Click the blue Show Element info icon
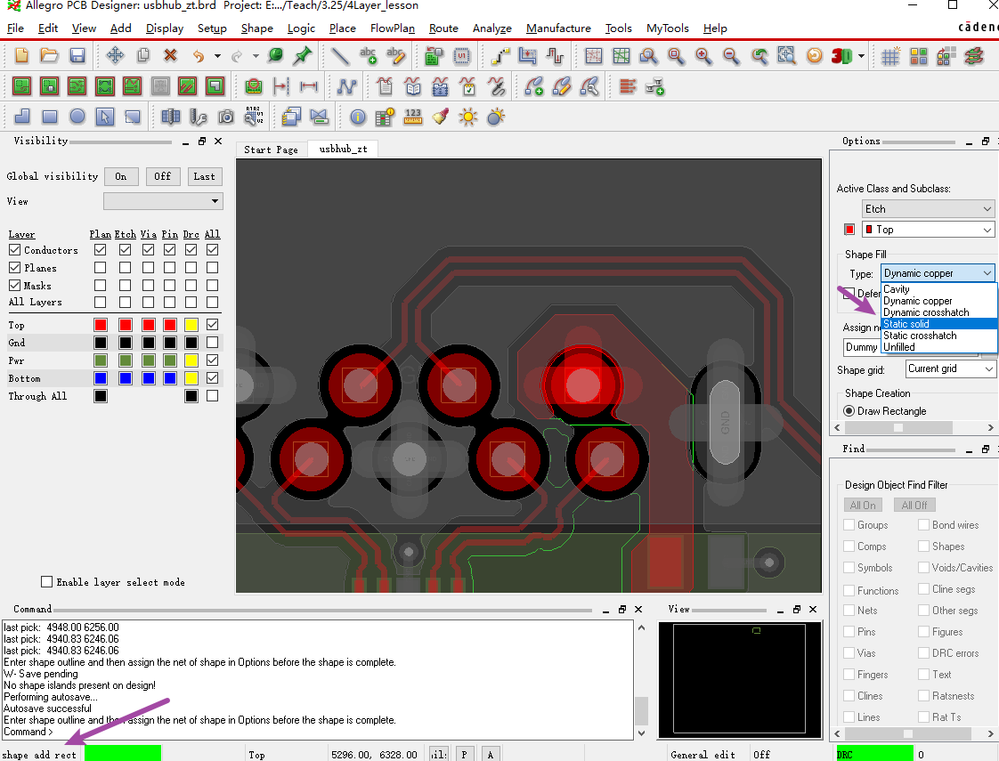The height and width of the screenshot is (761, 999). (x=357, y=117)
